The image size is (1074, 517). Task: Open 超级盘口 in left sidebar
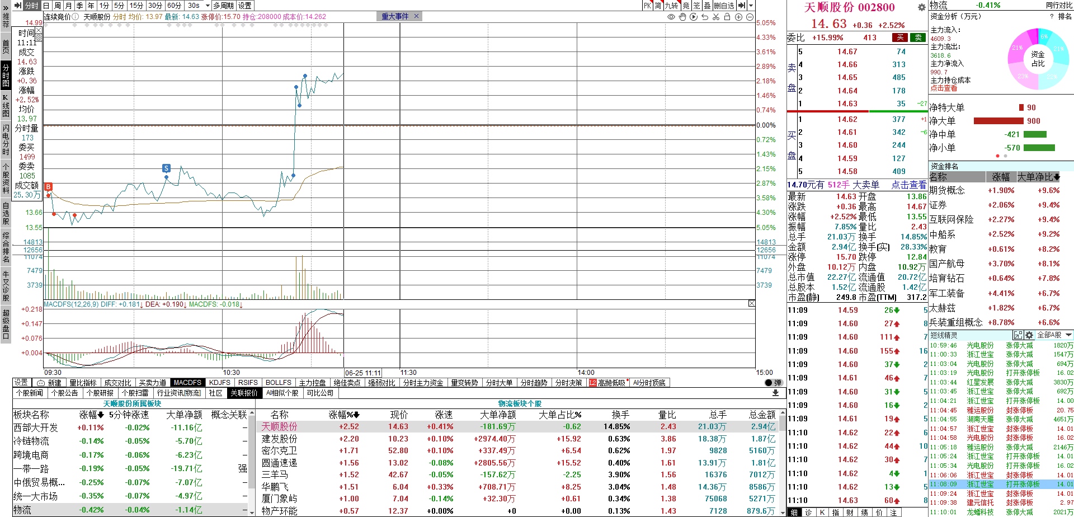tap(6, 323)
